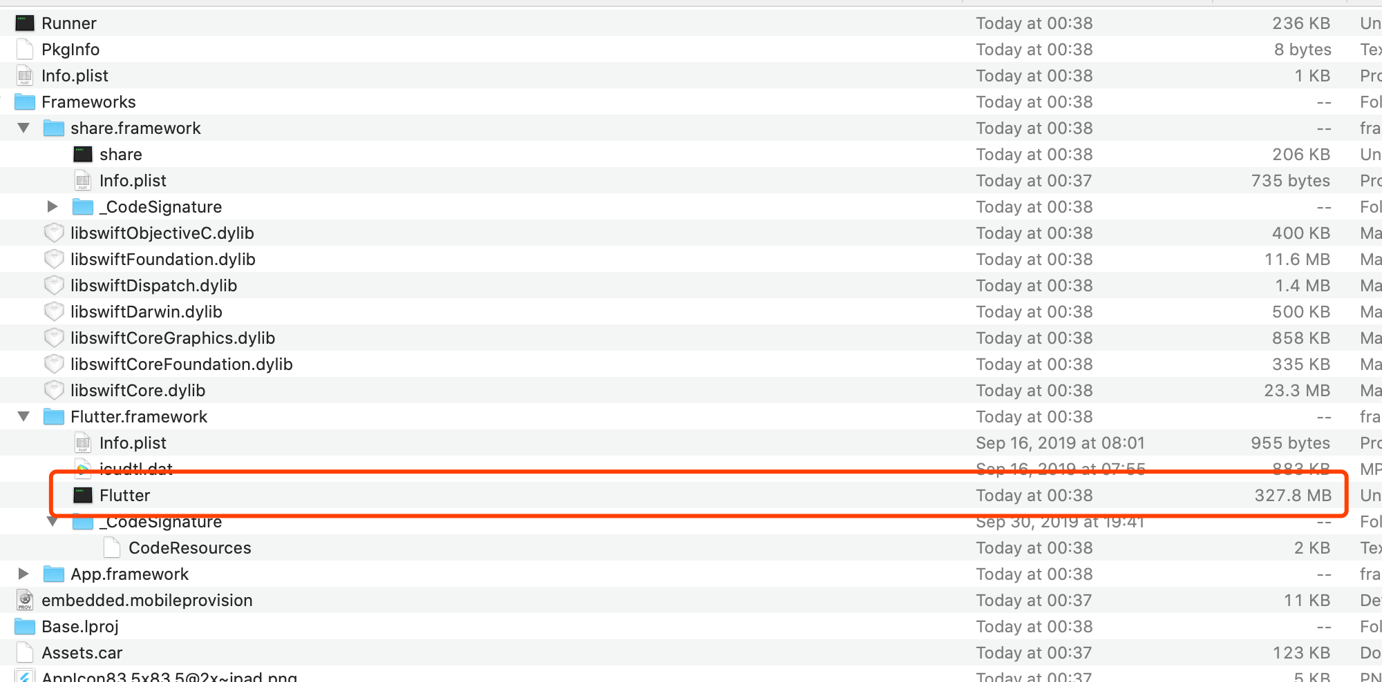The image size is (1382, 682).
Task: Click the libswiftFoundation.dylib library icon
Action: [x=54, y=259]
